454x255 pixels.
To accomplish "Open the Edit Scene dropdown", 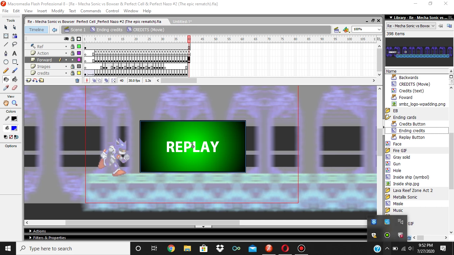I will [337, 30].
